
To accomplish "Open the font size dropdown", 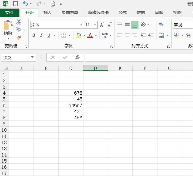I will click(x=95, y=25).
